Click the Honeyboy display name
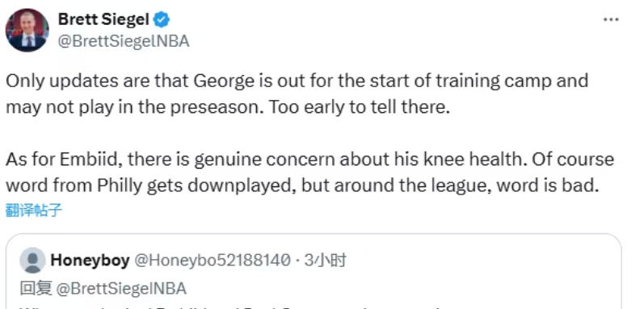The width and height of the screenshot is (627, 309). [90, 261]
